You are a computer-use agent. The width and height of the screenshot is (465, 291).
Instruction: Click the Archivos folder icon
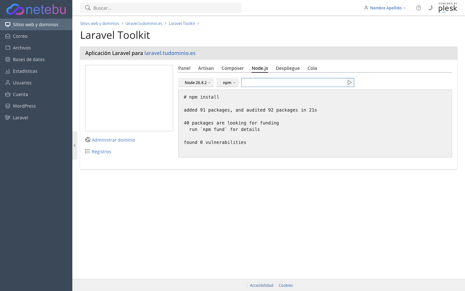[x=8, y=48]
